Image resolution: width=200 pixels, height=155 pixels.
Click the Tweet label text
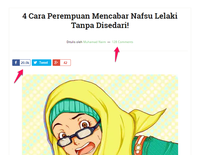point(43,62)
